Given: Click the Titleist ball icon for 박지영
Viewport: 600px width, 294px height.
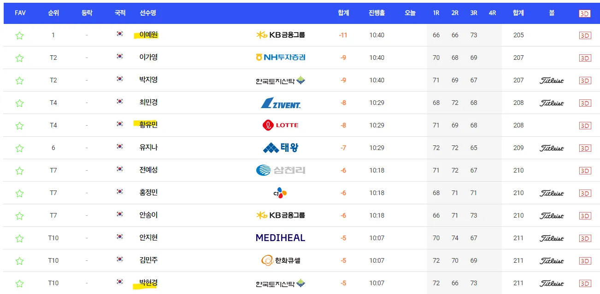Looking at the screenshot, I should coord(551,81).
